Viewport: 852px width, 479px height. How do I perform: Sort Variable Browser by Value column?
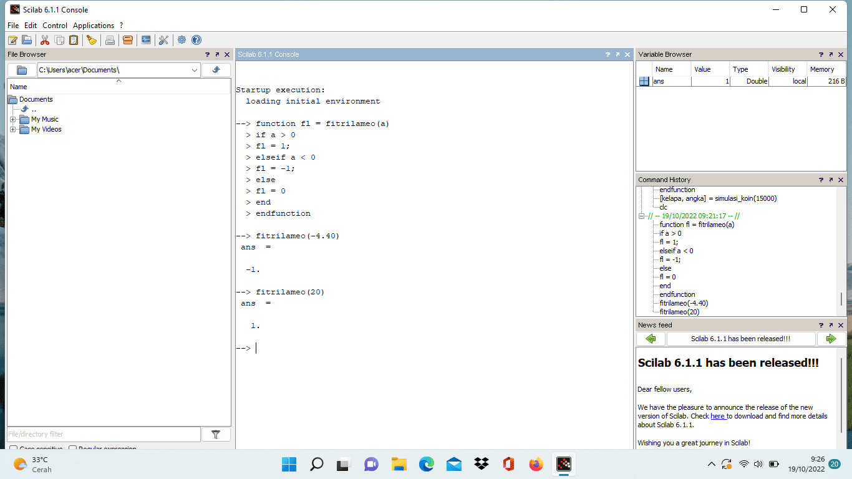pos(710,69)
